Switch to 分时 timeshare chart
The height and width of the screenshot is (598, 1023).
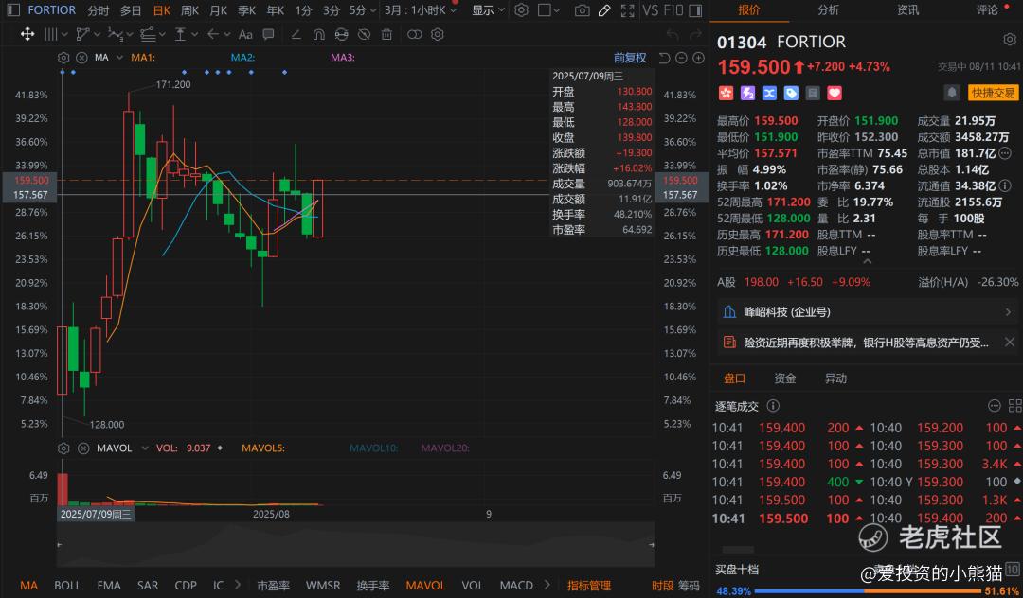(x=99, y=10)
